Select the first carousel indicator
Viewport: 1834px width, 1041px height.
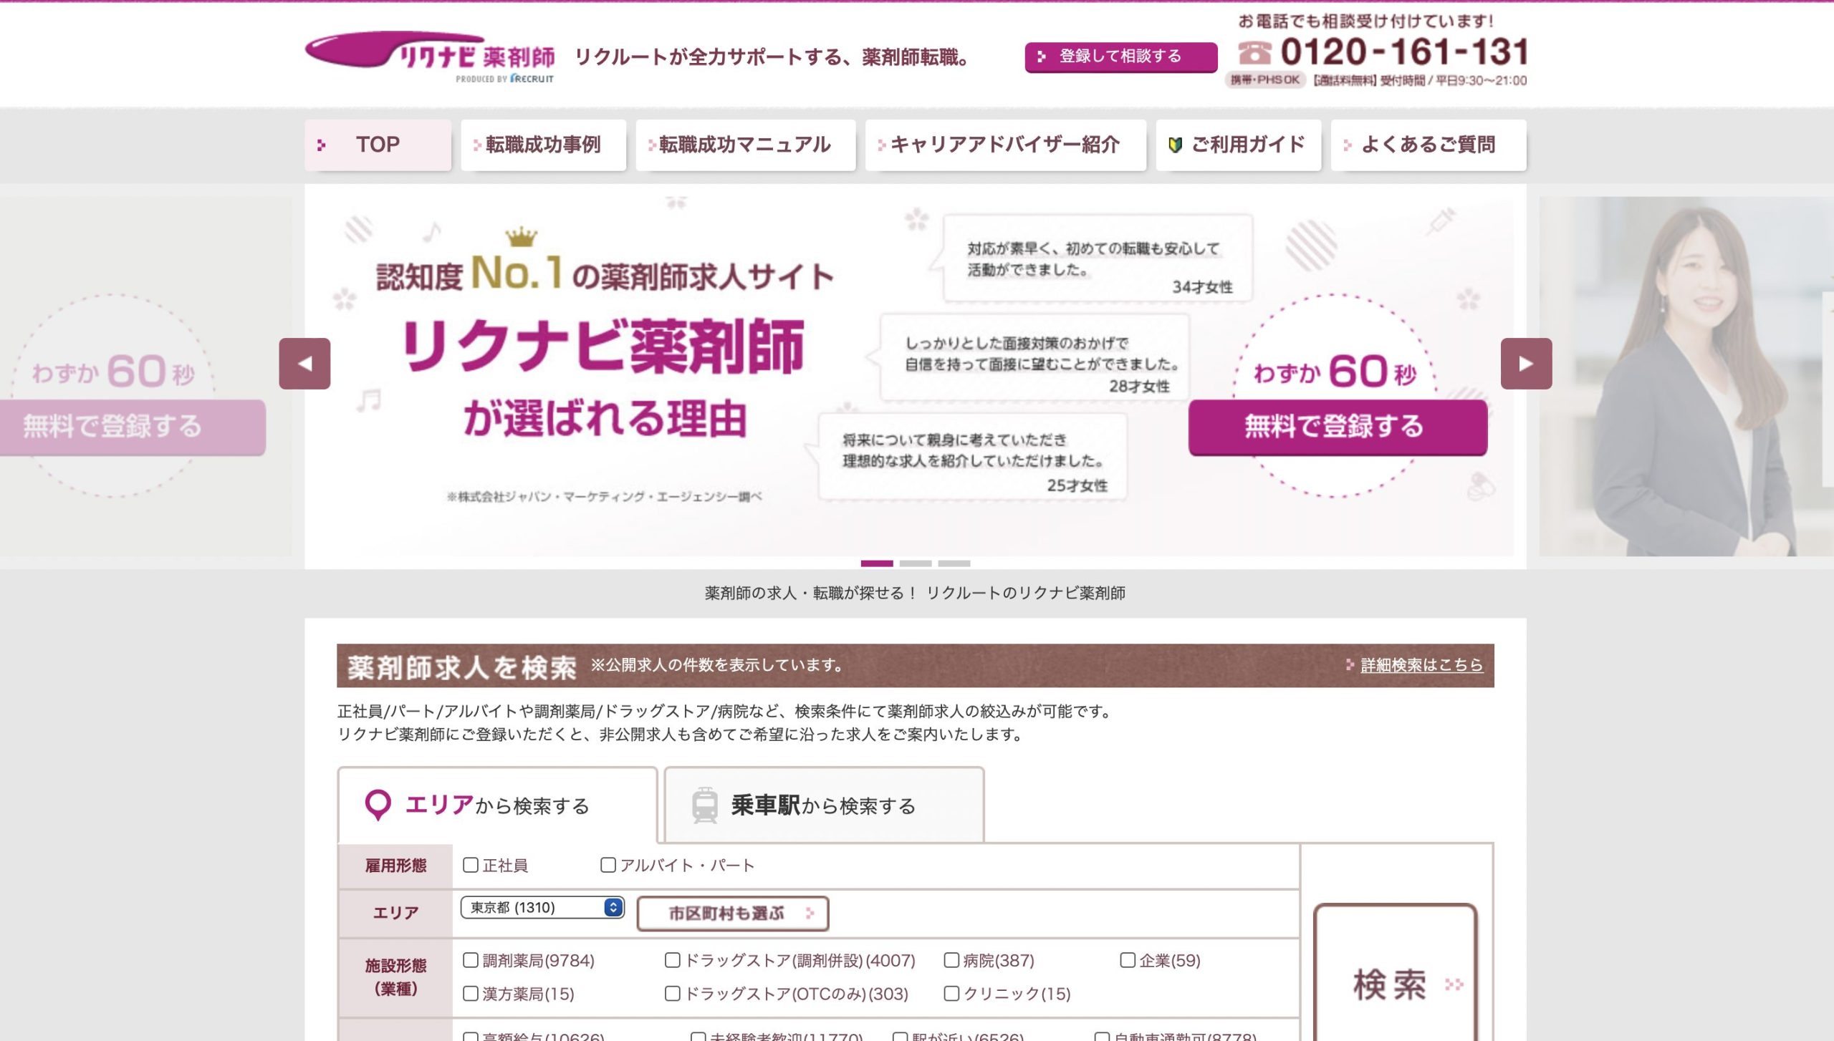[877, 563]
